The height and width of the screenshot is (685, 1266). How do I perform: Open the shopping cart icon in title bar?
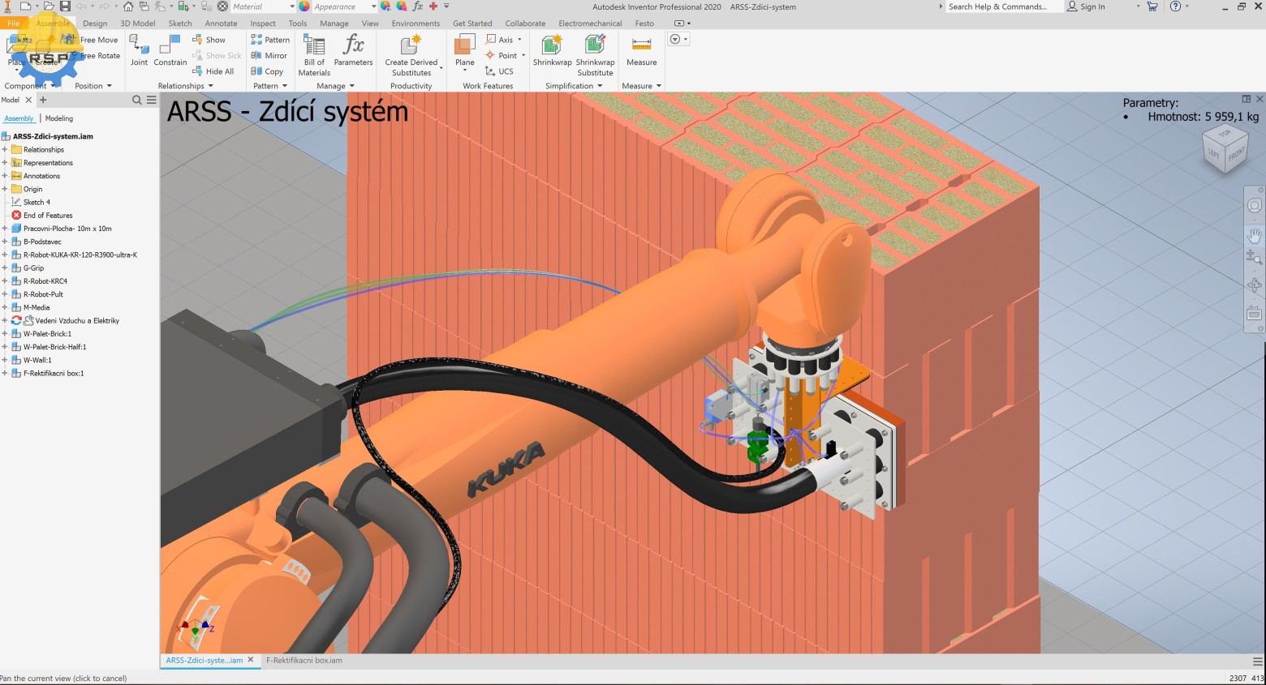click(x=1152, y=6)
